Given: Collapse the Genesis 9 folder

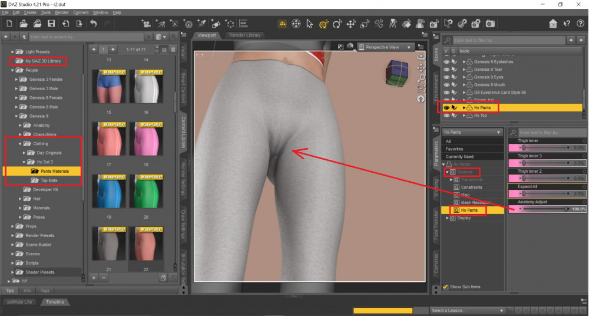Looking at the screenshot, I should pos(16,116).
